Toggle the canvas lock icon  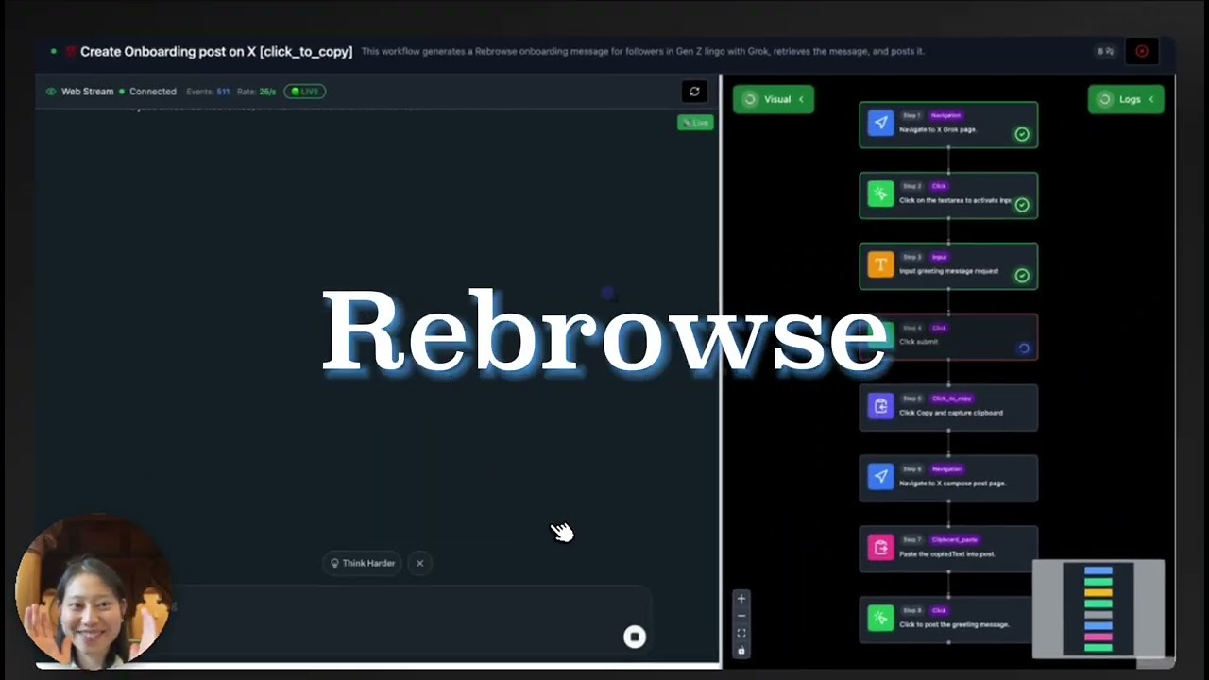[x=741, y=650]
